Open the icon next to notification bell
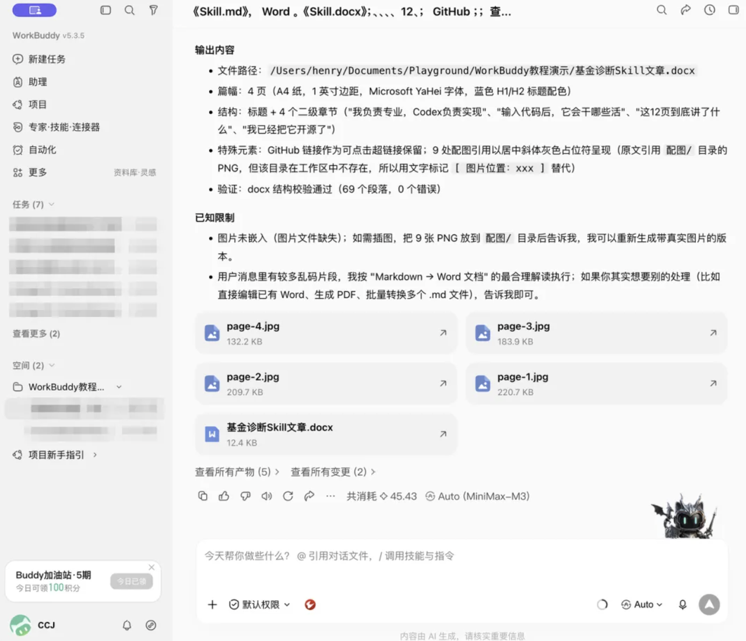 pos(151,625)
